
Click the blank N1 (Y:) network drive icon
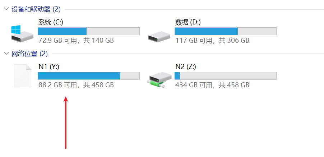(x=23, y=75)
